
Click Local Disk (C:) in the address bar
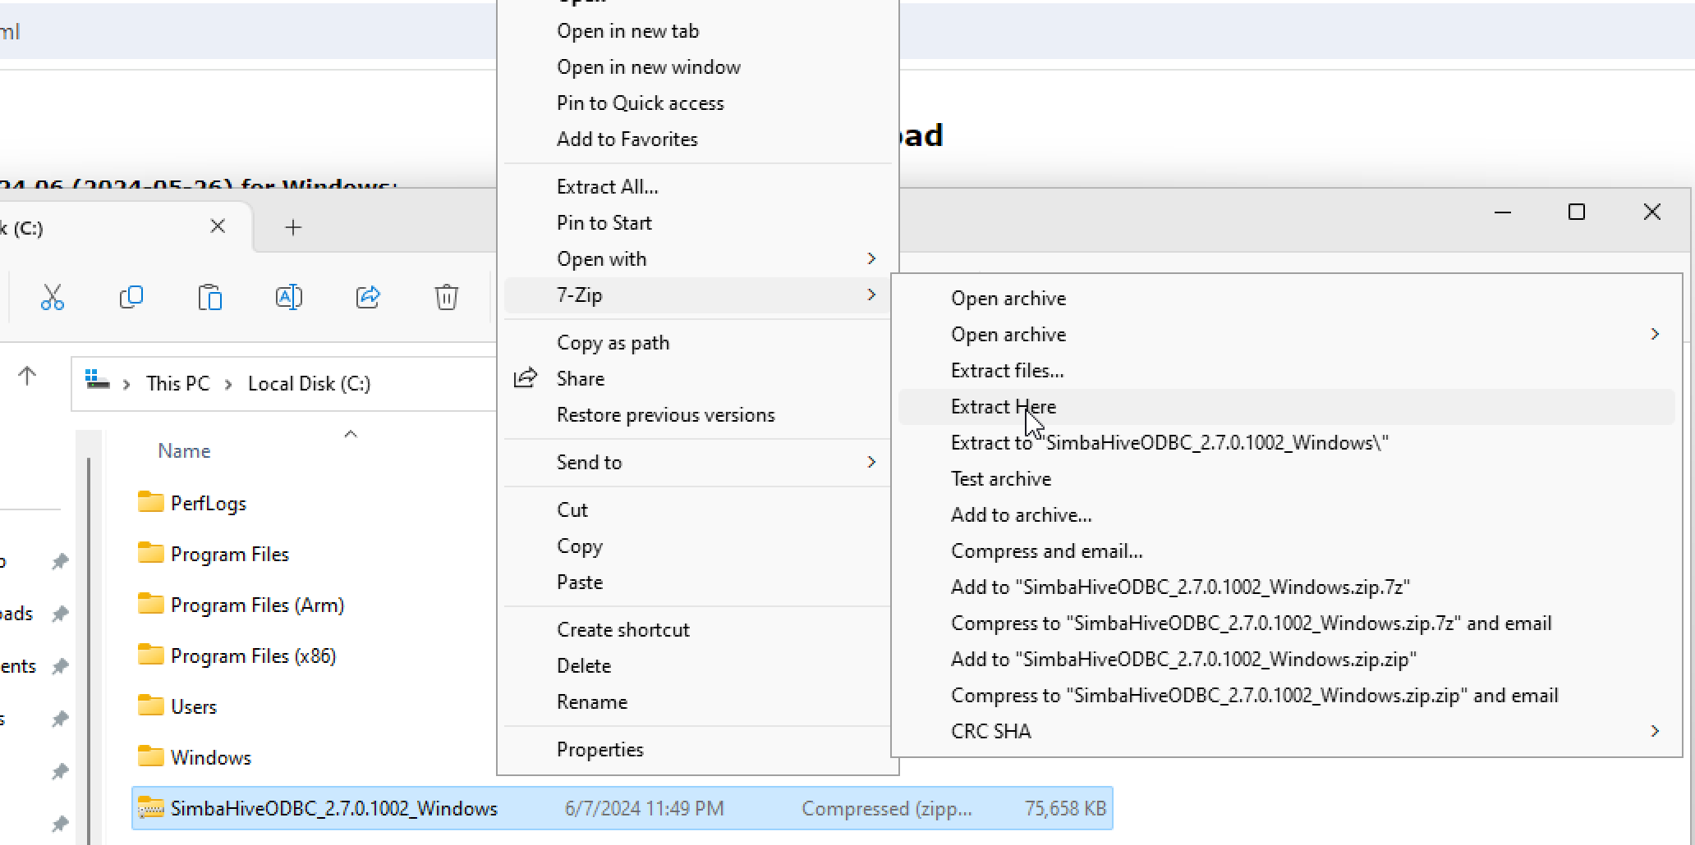pos(309,384)
